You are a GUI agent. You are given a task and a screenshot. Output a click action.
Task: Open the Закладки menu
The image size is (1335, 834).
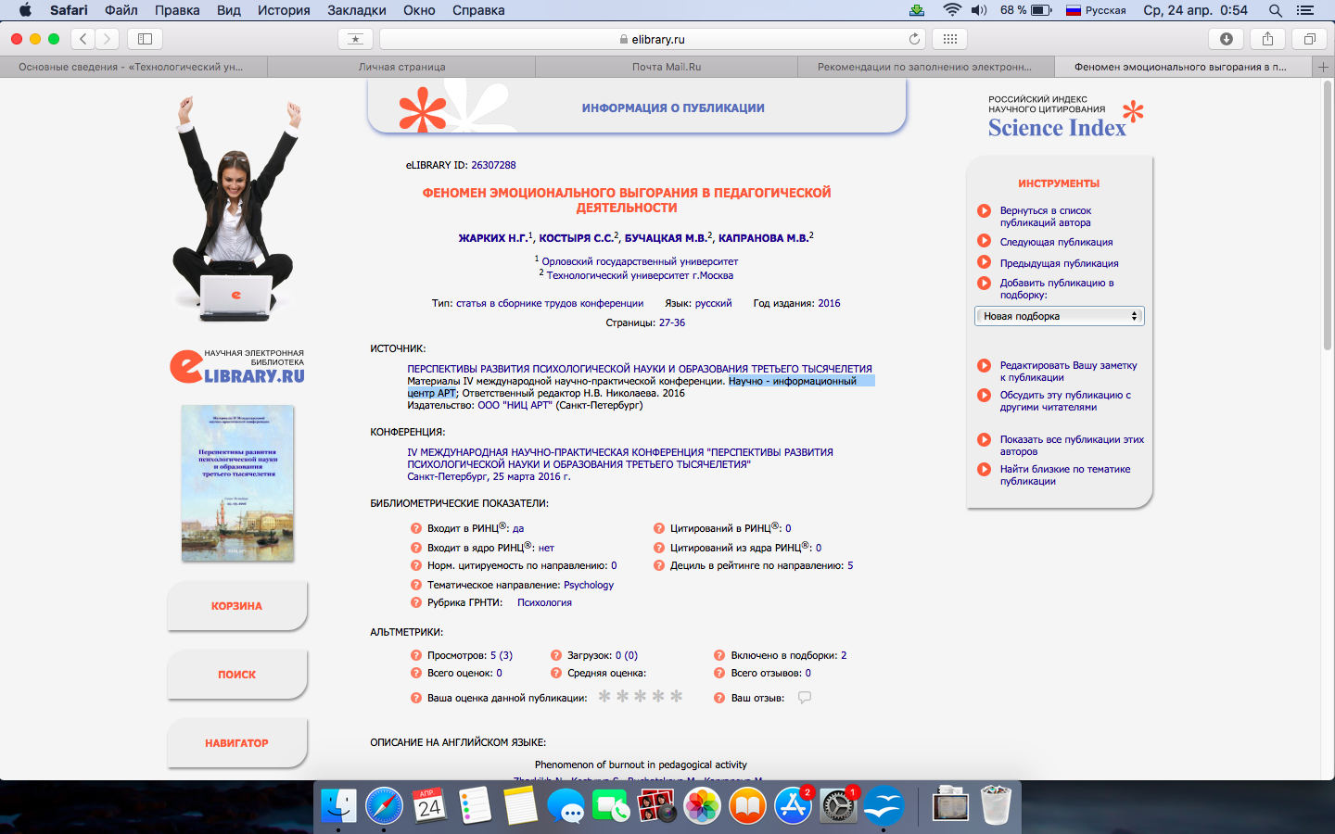pyautogui.click(x=357, y=10)
